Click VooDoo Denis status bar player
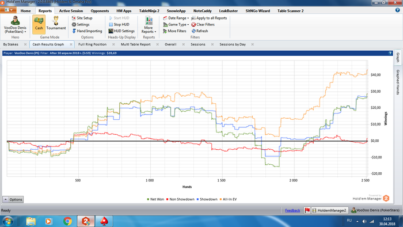 pyautogui.click(x=375, y=210)
